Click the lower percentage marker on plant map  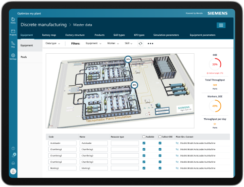tap(134, 85)
